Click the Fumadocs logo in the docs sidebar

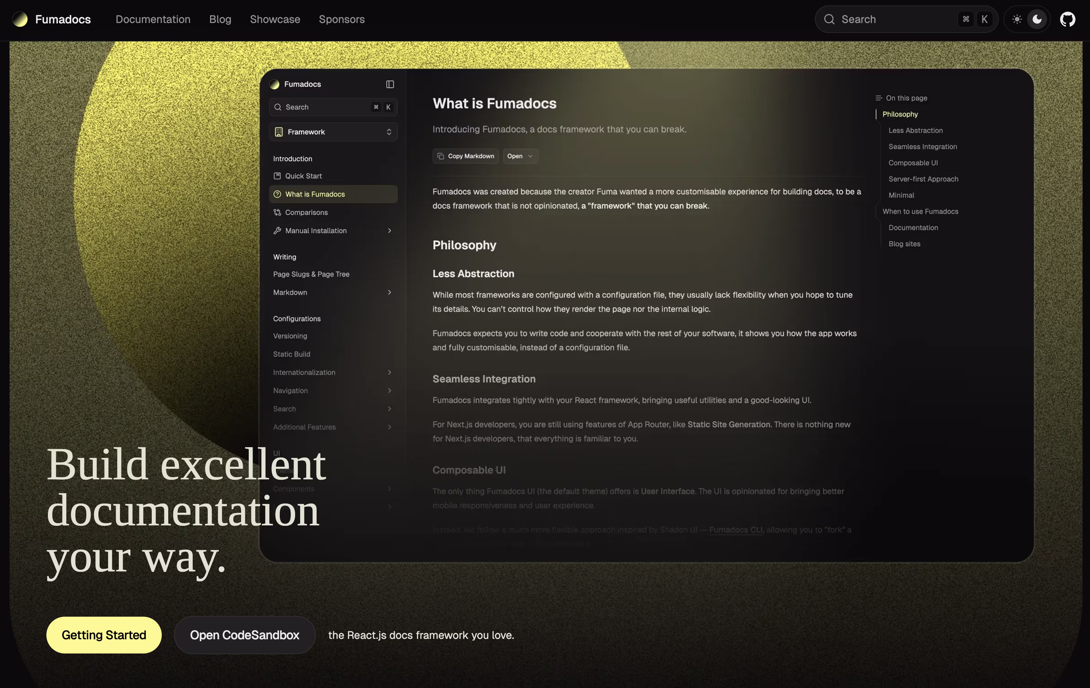[x=274, y=84]
